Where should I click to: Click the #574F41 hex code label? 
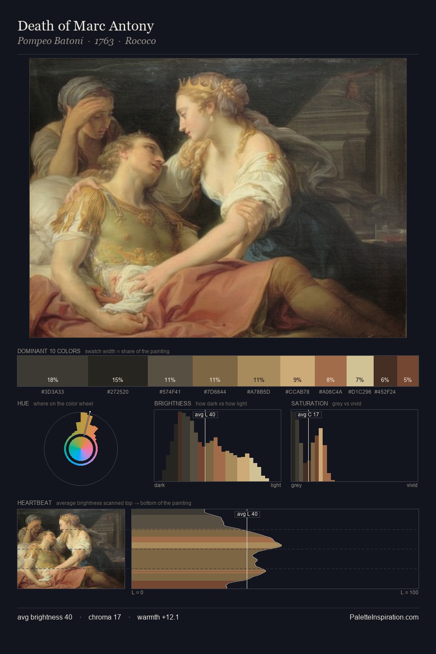pyautogui.click(x=170, y=392)
